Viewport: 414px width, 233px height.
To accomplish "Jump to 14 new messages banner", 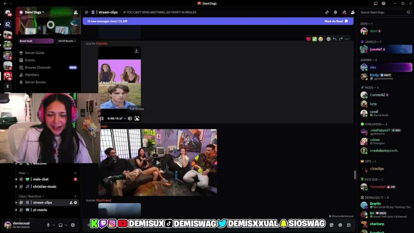I will coord(218,21).
